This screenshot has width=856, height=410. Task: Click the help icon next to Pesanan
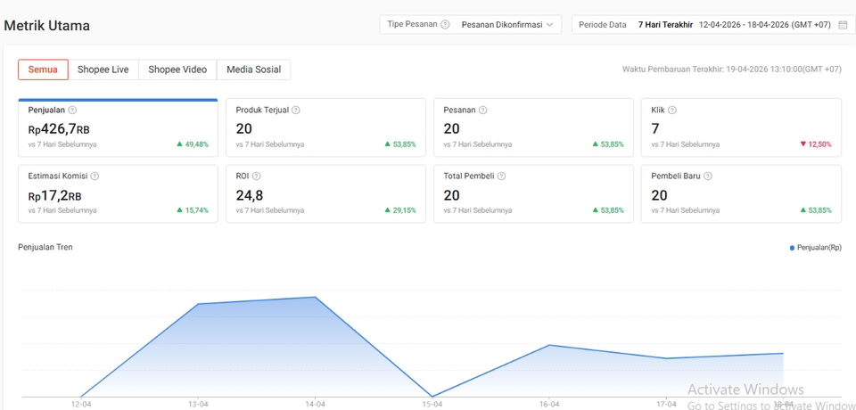click(x=482, y=111)
